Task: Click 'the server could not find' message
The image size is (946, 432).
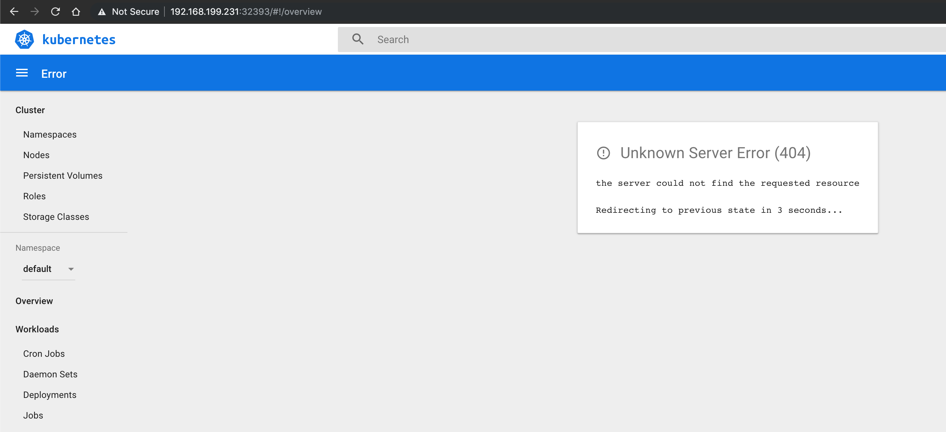Action: (x=728, y=183)
